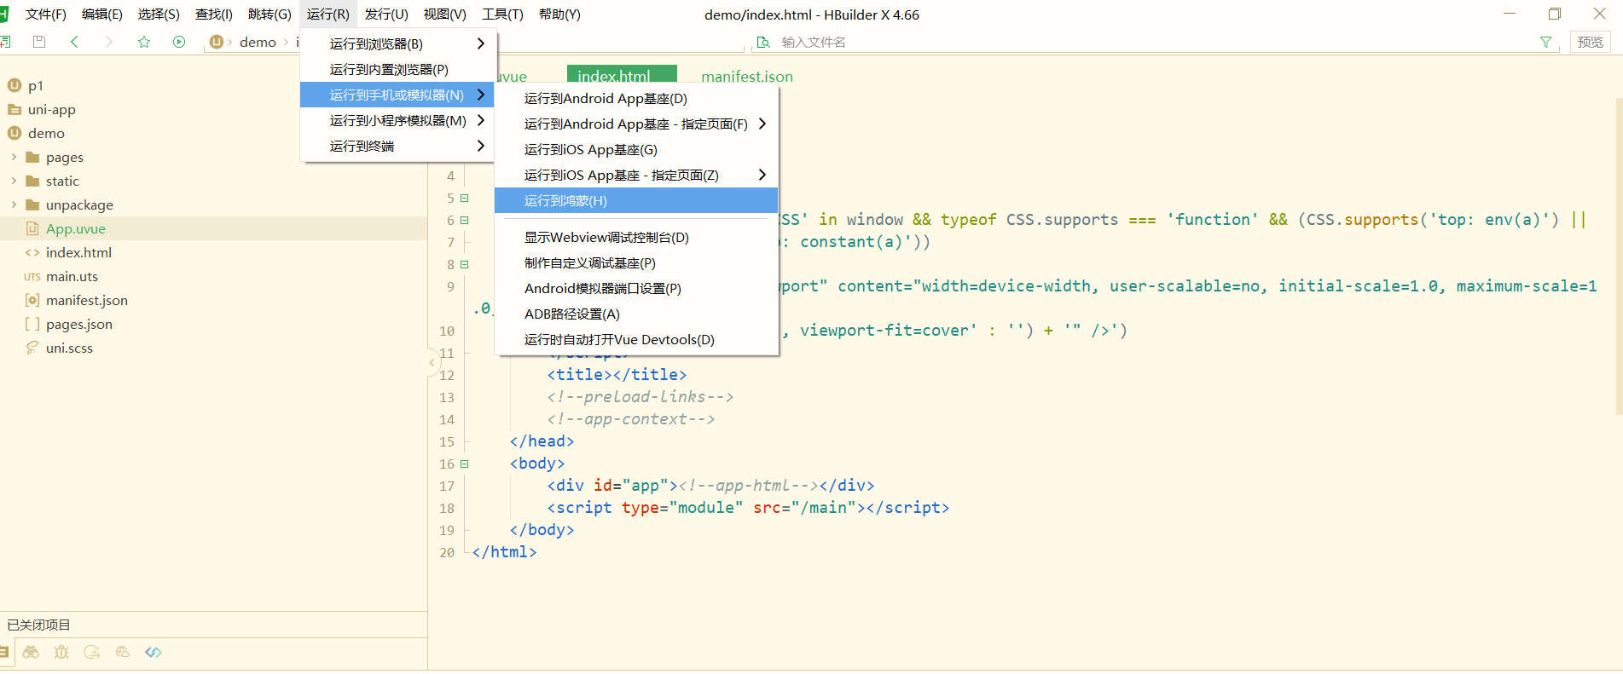
Task: Select 运行到Android App基座(D)
Action: pyautogui.click(x=636, y=98)
